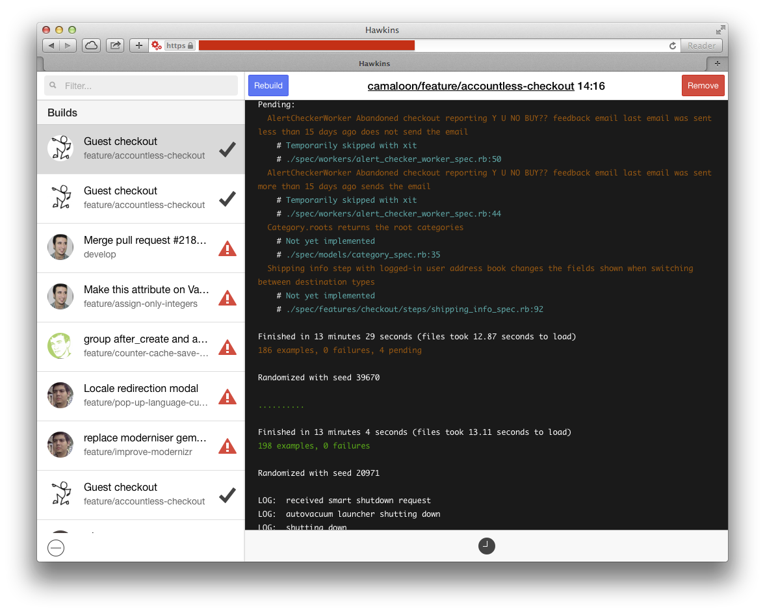This screenshot has width=765, height=613.
Task: Click the magnifier icon in Filter box
Action: pos(53,85)
